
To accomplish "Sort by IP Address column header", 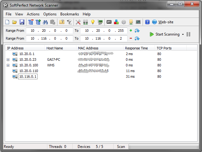I will point(25,48).
